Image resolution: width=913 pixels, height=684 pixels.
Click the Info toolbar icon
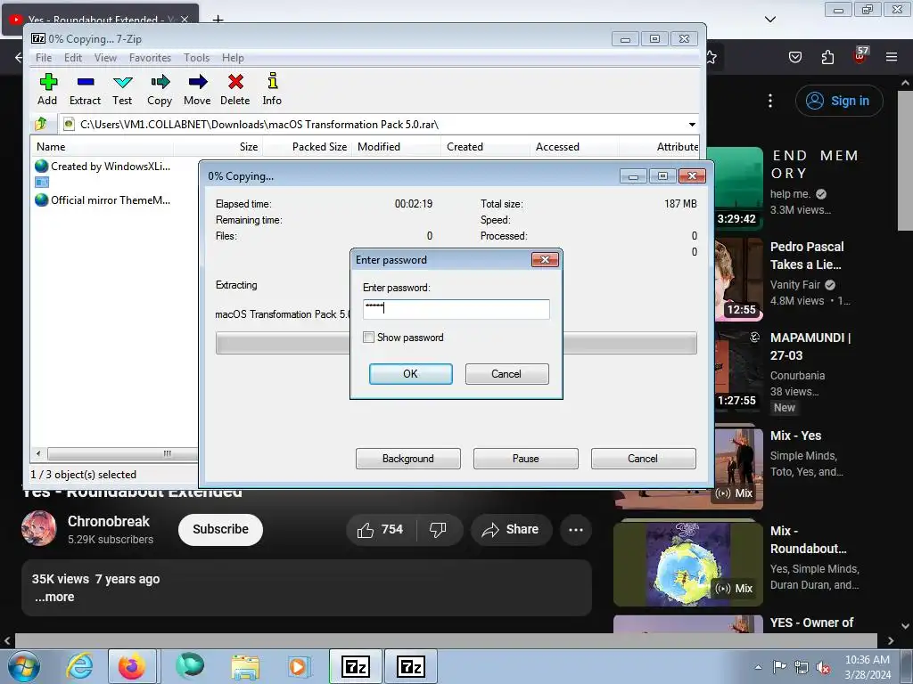[x=272, y=90]
